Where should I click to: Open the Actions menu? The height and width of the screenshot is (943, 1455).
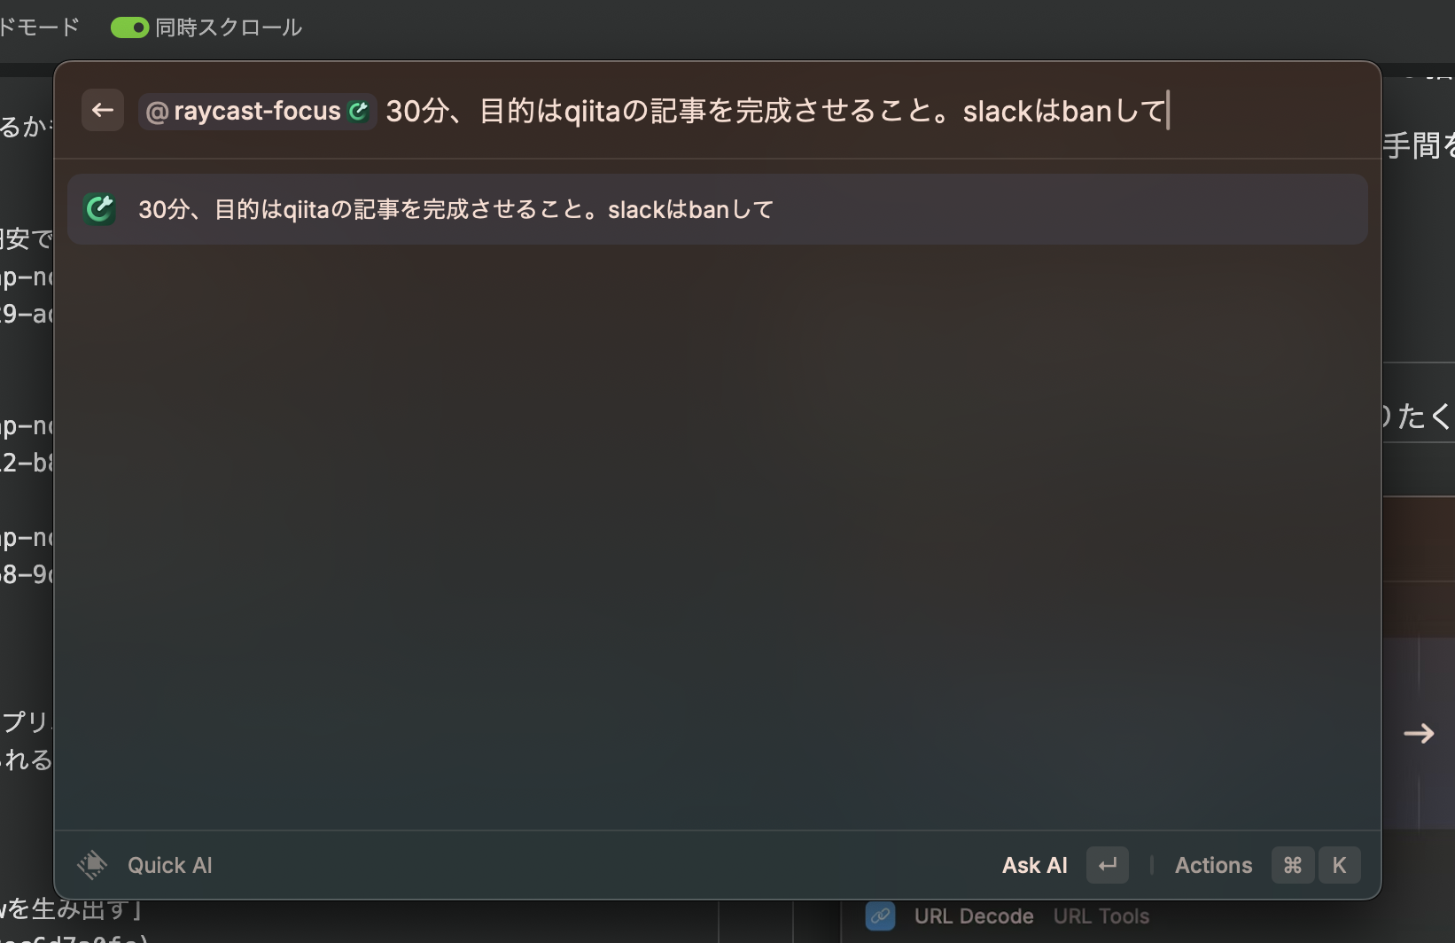1213,866
